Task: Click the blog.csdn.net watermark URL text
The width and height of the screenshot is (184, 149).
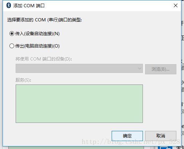Action: [131, 142]
